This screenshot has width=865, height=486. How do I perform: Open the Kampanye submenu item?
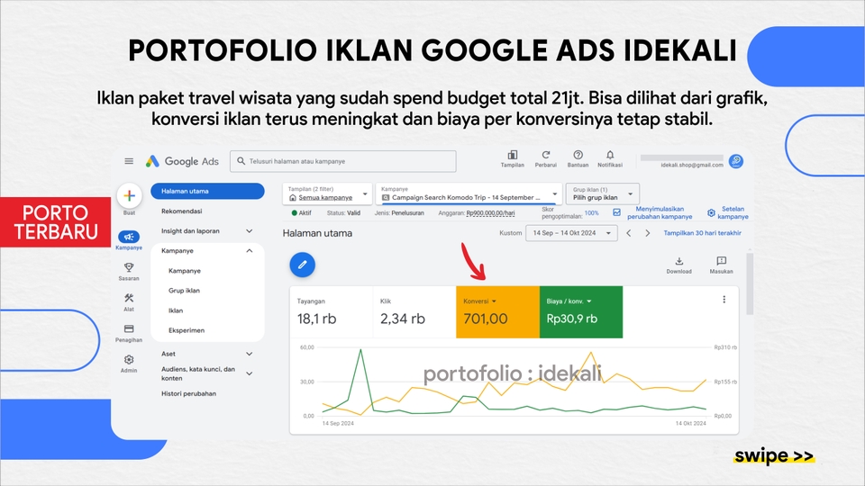click(x=185, y=271)
